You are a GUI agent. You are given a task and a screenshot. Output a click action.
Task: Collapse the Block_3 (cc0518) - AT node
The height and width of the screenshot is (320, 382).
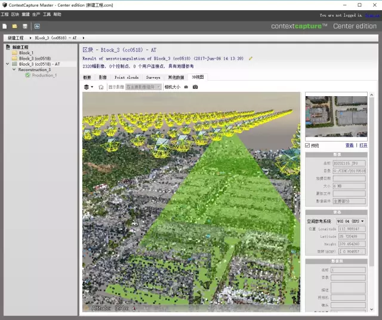coord(7,64)
